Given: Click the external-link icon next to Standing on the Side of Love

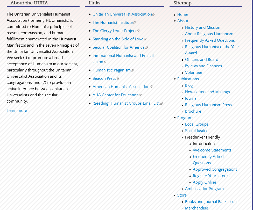Looking at the screenshot, I should coord(145,39).
